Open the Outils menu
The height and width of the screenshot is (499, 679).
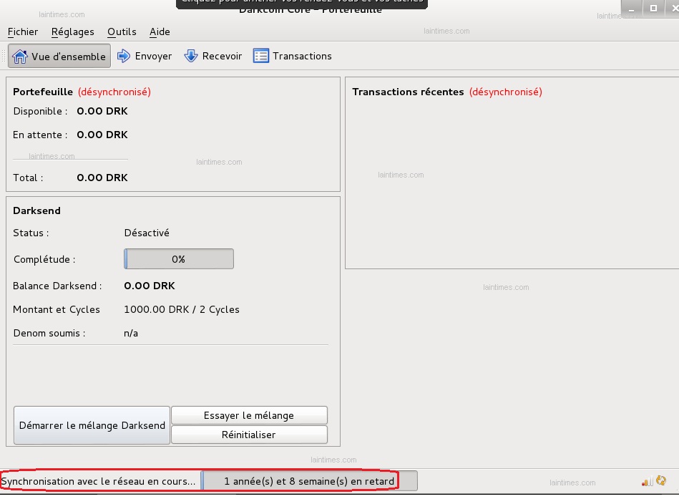click(x=122, y=32)
